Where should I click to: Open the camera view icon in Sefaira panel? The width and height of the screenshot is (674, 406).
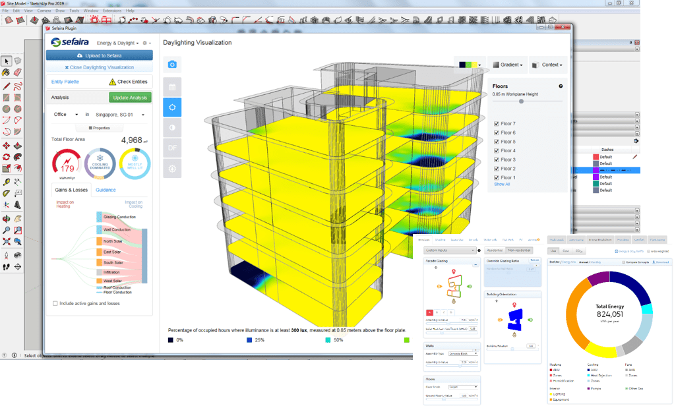(x=171, y=65)
